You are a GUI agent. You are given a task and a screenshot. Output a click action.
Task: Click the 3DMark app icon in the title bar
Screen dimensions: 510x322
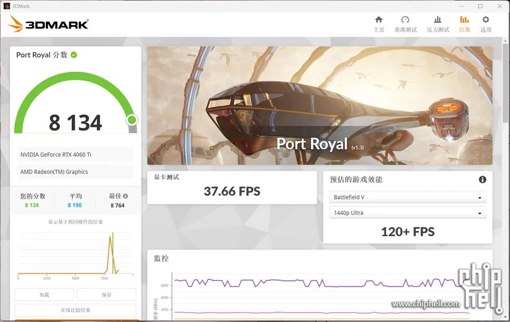tap(6, 6)
